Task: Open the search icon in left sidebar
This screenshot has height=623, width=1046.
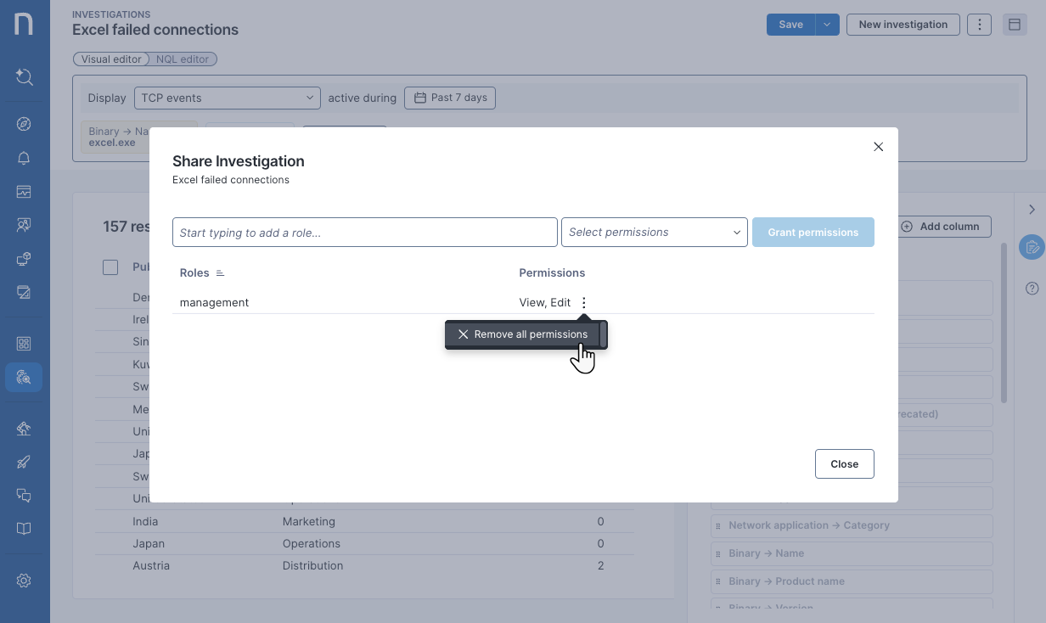Action: (24, 77)
